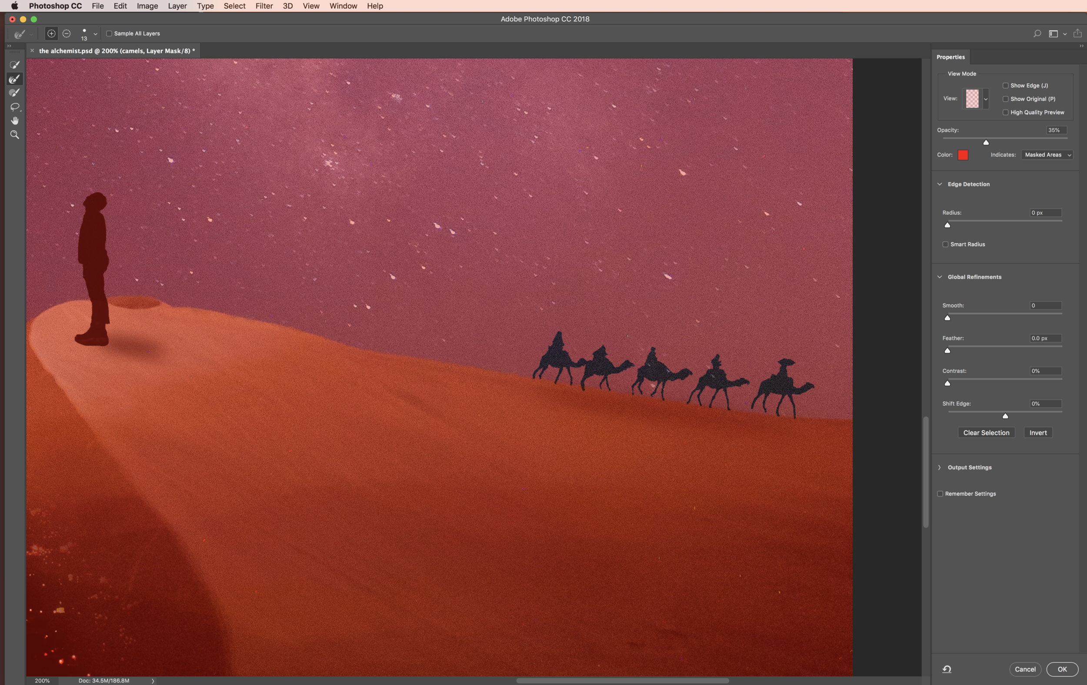The width and height of the screenshot is (1087, 685).
Task: Open the tool preset picker icon
Action: pos(20,34)
